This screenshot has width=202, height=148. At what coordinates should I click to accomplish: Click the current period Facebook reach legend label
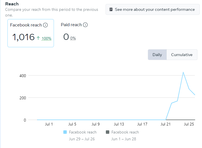tap(83, 132)
